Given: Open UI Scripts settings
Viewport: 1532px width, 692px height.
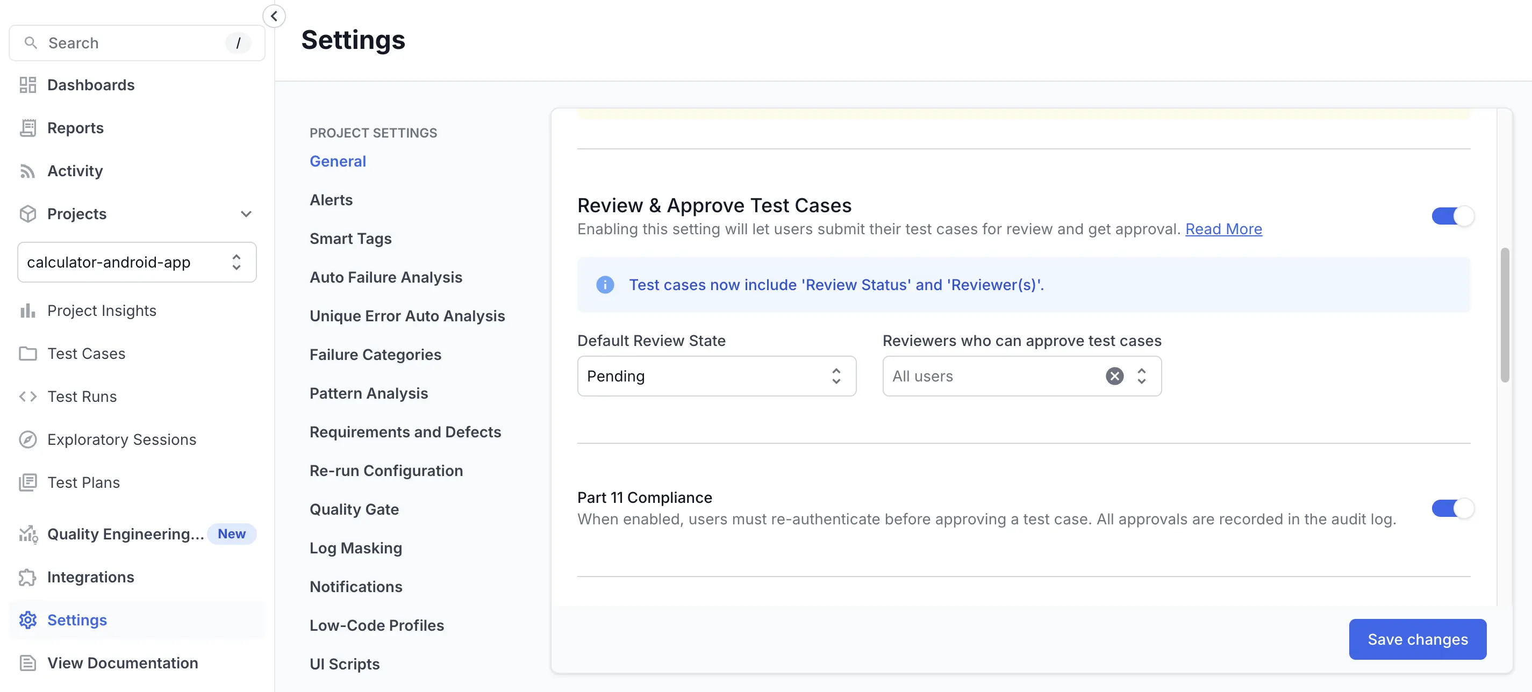Looking at the screenshot, I should pyautogui.click(x=345, y=664).
